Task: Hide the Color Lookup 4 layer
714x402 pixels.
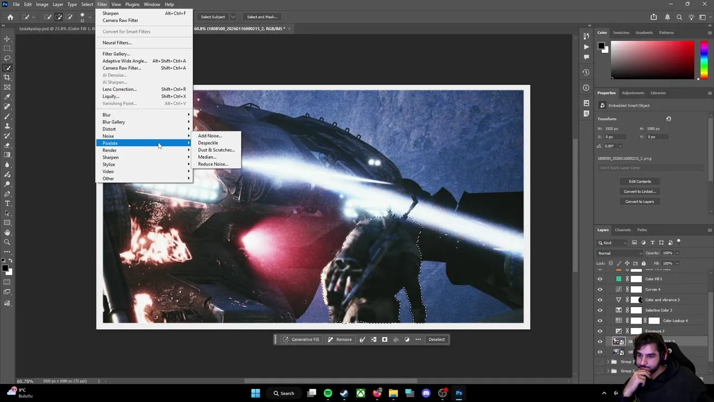Action: coord(600,320)
